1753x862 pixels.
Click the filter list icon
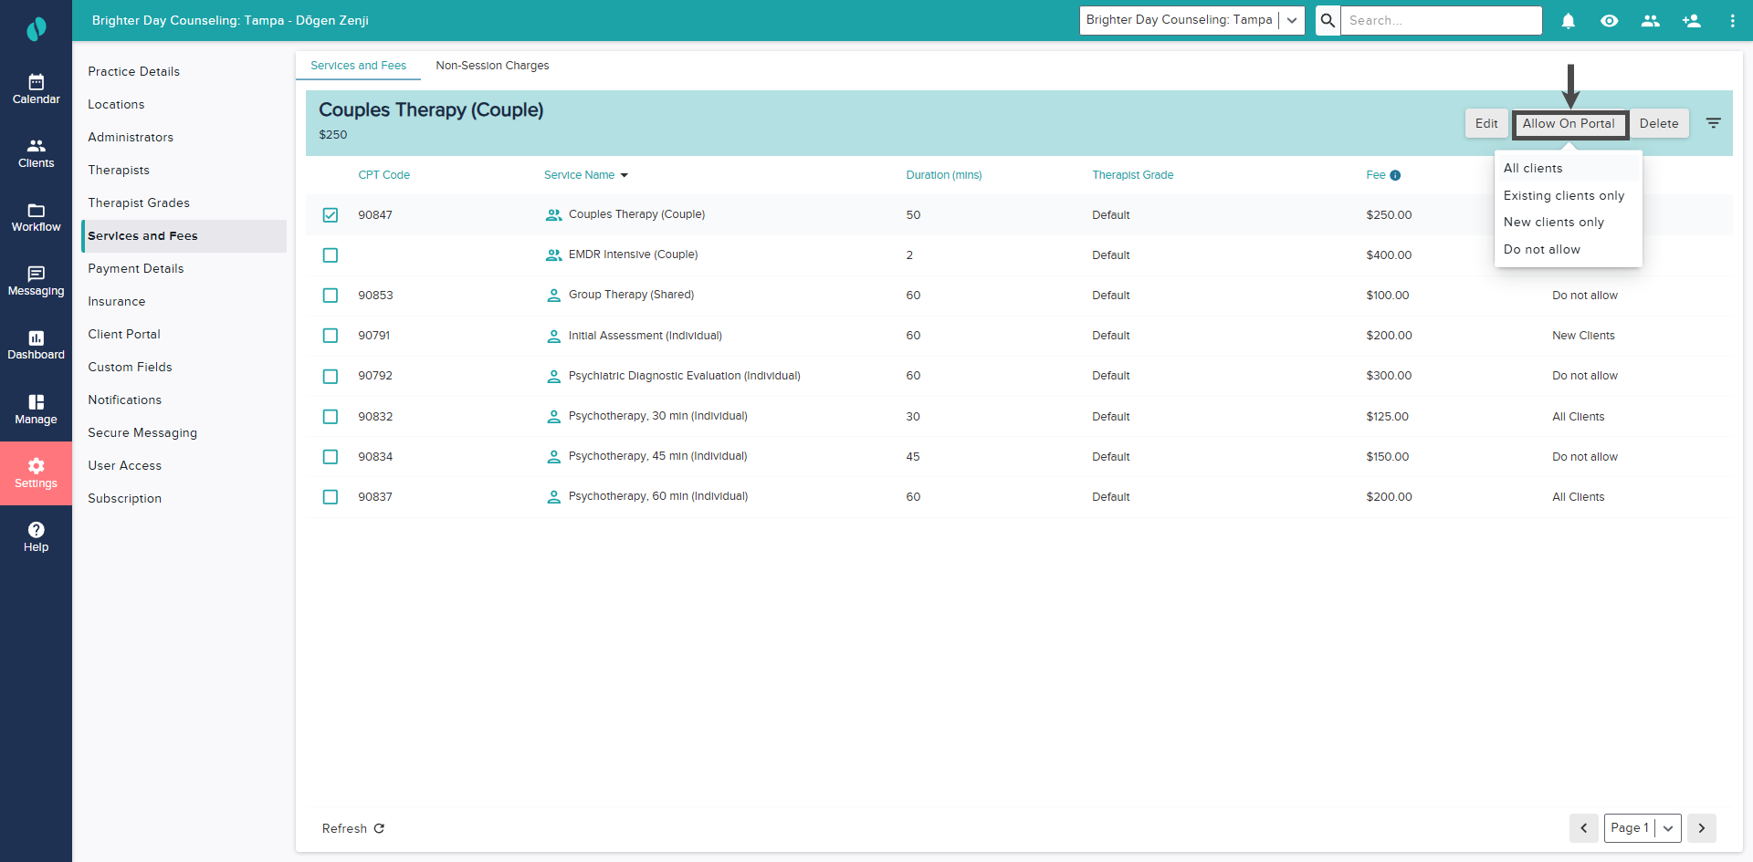[1714, 123]
